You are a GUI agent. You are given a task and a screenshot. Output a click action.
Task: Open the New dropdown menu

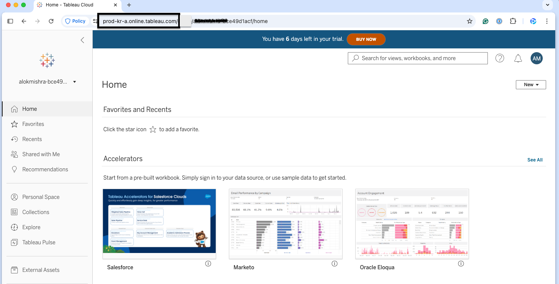click(x=531, y=84)
